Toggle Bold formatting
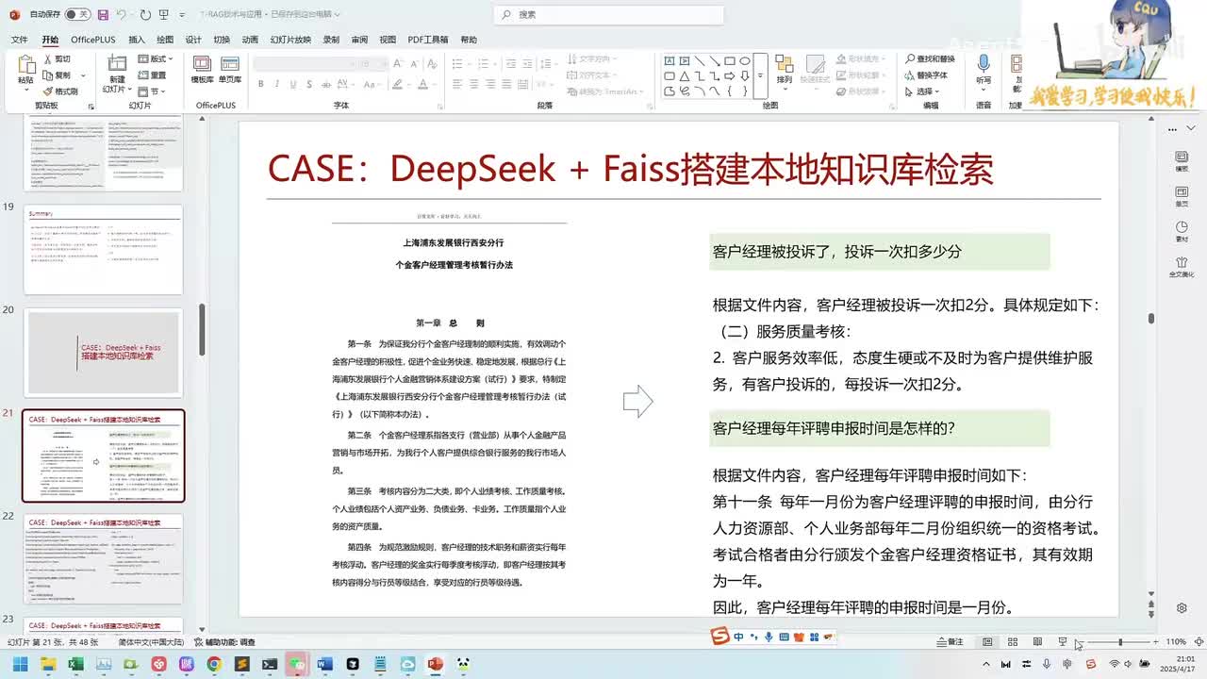1207x679 pixels. point(261,84)
